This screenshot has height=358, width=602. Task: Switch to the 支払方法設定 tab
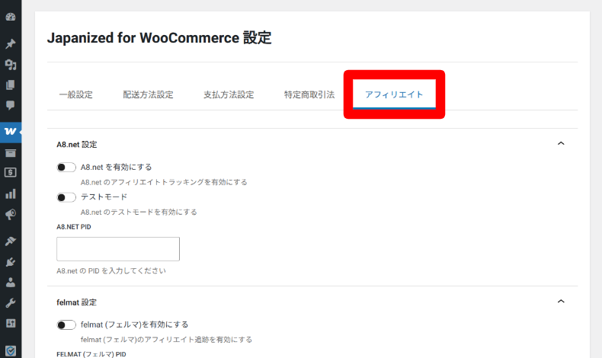229,94
